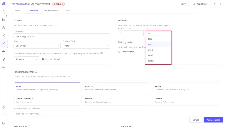
Task: Open the Monitoring button
Action: point(199,4)
